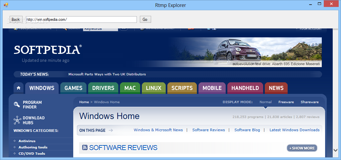Open the Authoring tools category
Screen dimensions: 341x160
(x=33, y=147)
